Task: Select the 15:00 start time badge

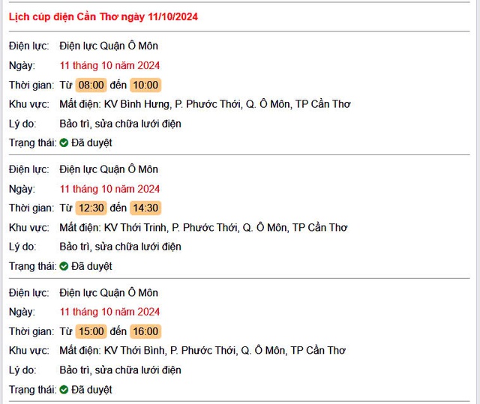Action: (91, 331)
